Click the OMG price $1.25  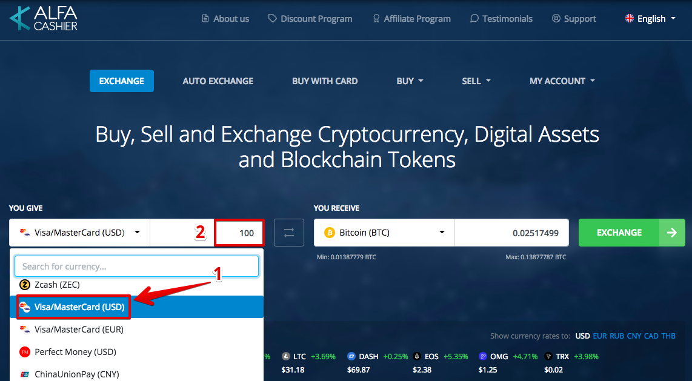pos(488,370)
